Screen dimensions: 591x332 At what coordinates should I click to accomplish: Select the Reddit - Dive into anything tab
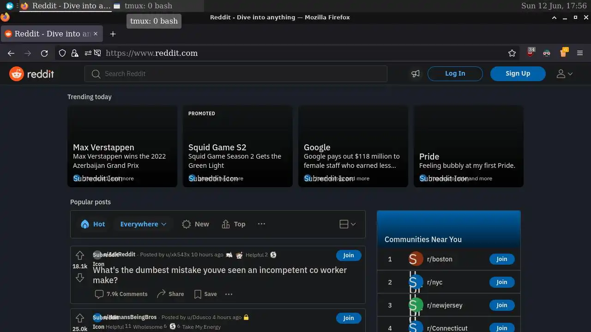pyautogui.click(x=51, y=34)
